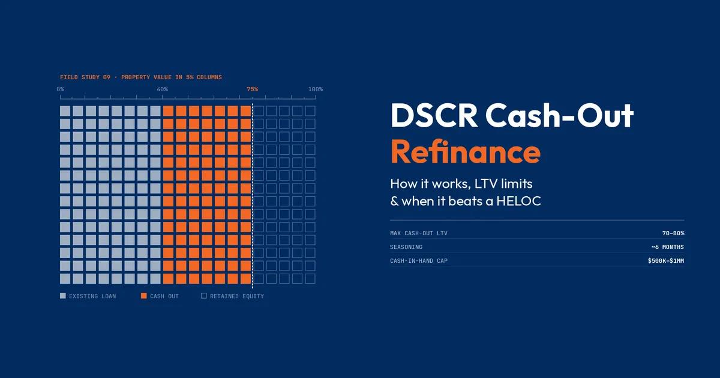
Task: Click the 100% axis label
Action: (x=316, y=89)
